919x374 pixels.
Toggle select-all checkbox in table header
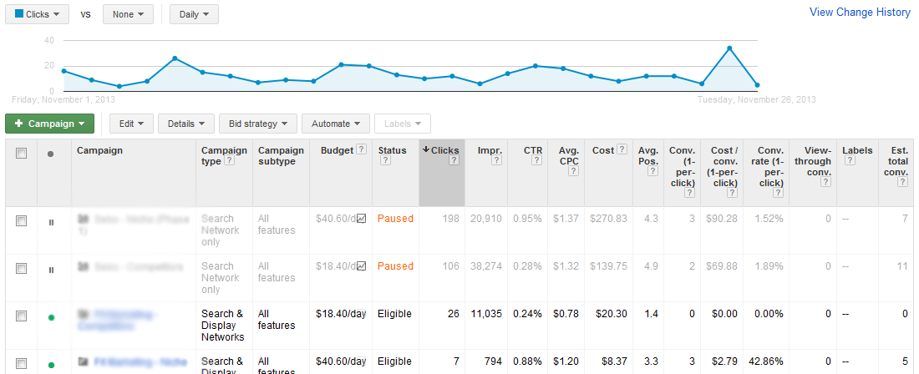[x=21, y=154]
